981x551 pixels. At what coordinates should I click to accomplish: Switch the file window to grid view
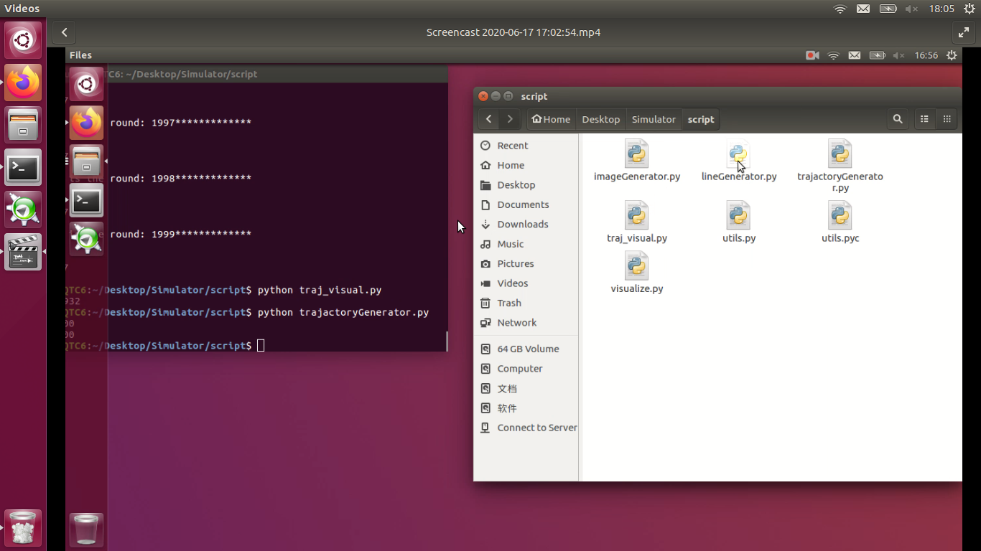(x=947, y=119)
